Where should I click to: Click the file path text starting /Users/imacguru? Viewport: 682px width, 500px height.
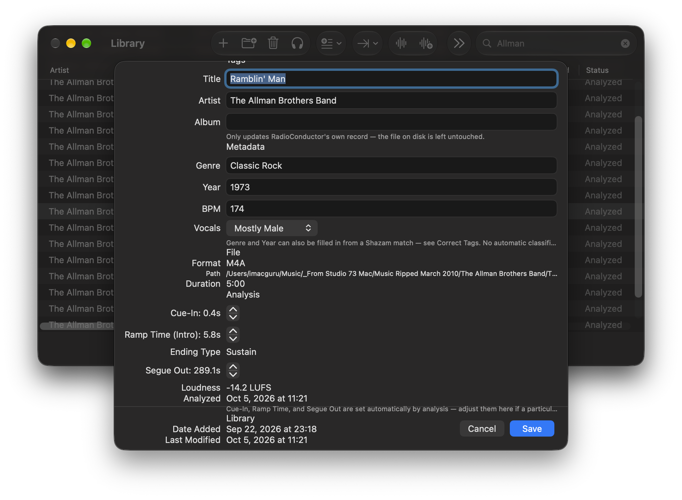pyautogui.click(x=392, y=274)
